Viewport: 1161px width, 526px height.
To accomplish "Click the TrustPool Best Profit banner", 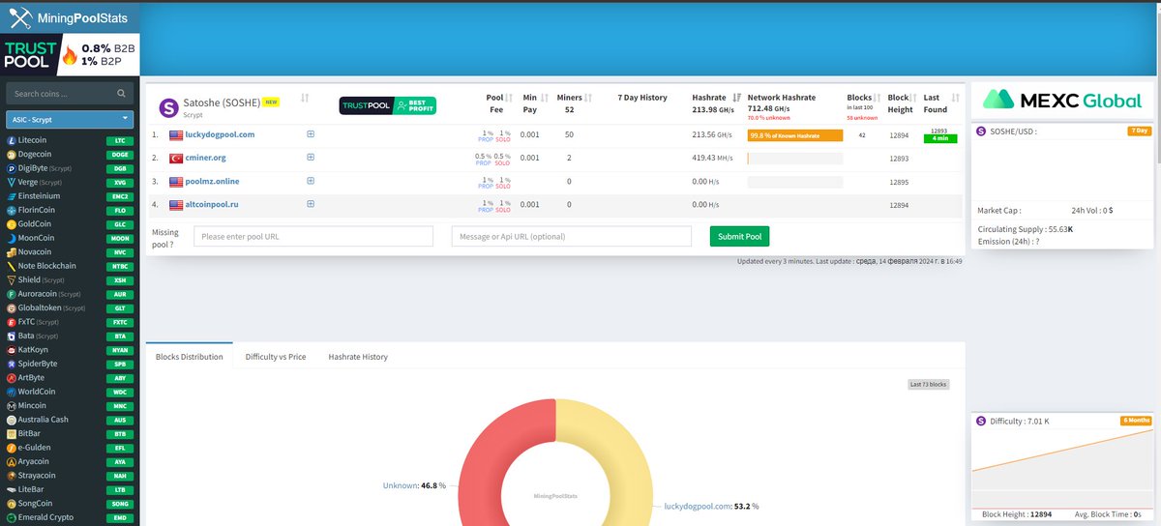I will (387, 105).
